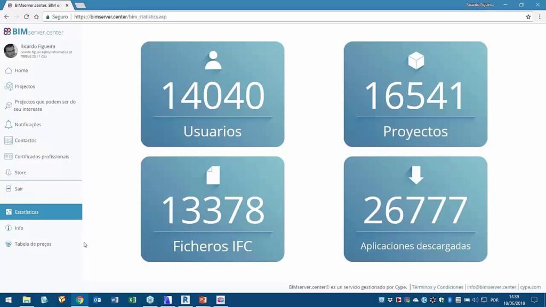Click the Tabela de preços icon

coord(9,244)
